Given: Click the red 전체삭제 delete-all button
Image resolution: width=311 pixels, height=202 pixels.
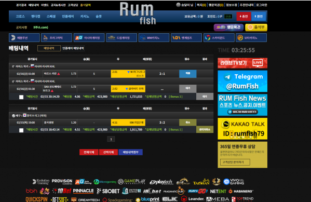Looking at the screenshot, I should pos(89,152).
